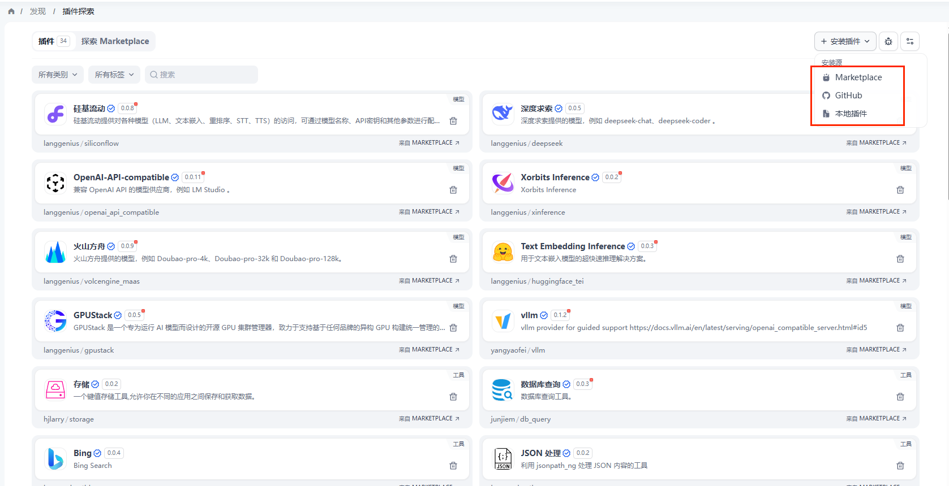
Task: Delete the 存储 plugin trash icon
Action: click(x=453, y=397)
